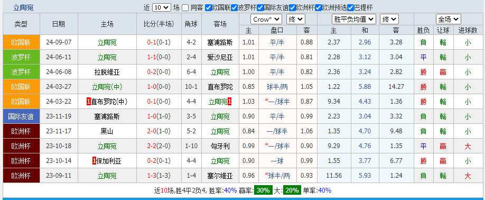Click the 角球 column header
The image size is (485, 200).
point(191,24)
